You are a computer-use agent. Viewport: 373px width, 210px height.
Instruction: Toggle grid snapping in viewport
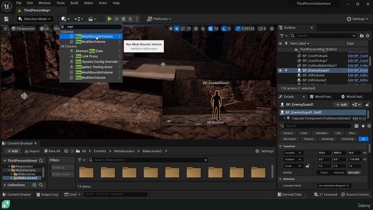pyautogui.click(x=210, y=29)
